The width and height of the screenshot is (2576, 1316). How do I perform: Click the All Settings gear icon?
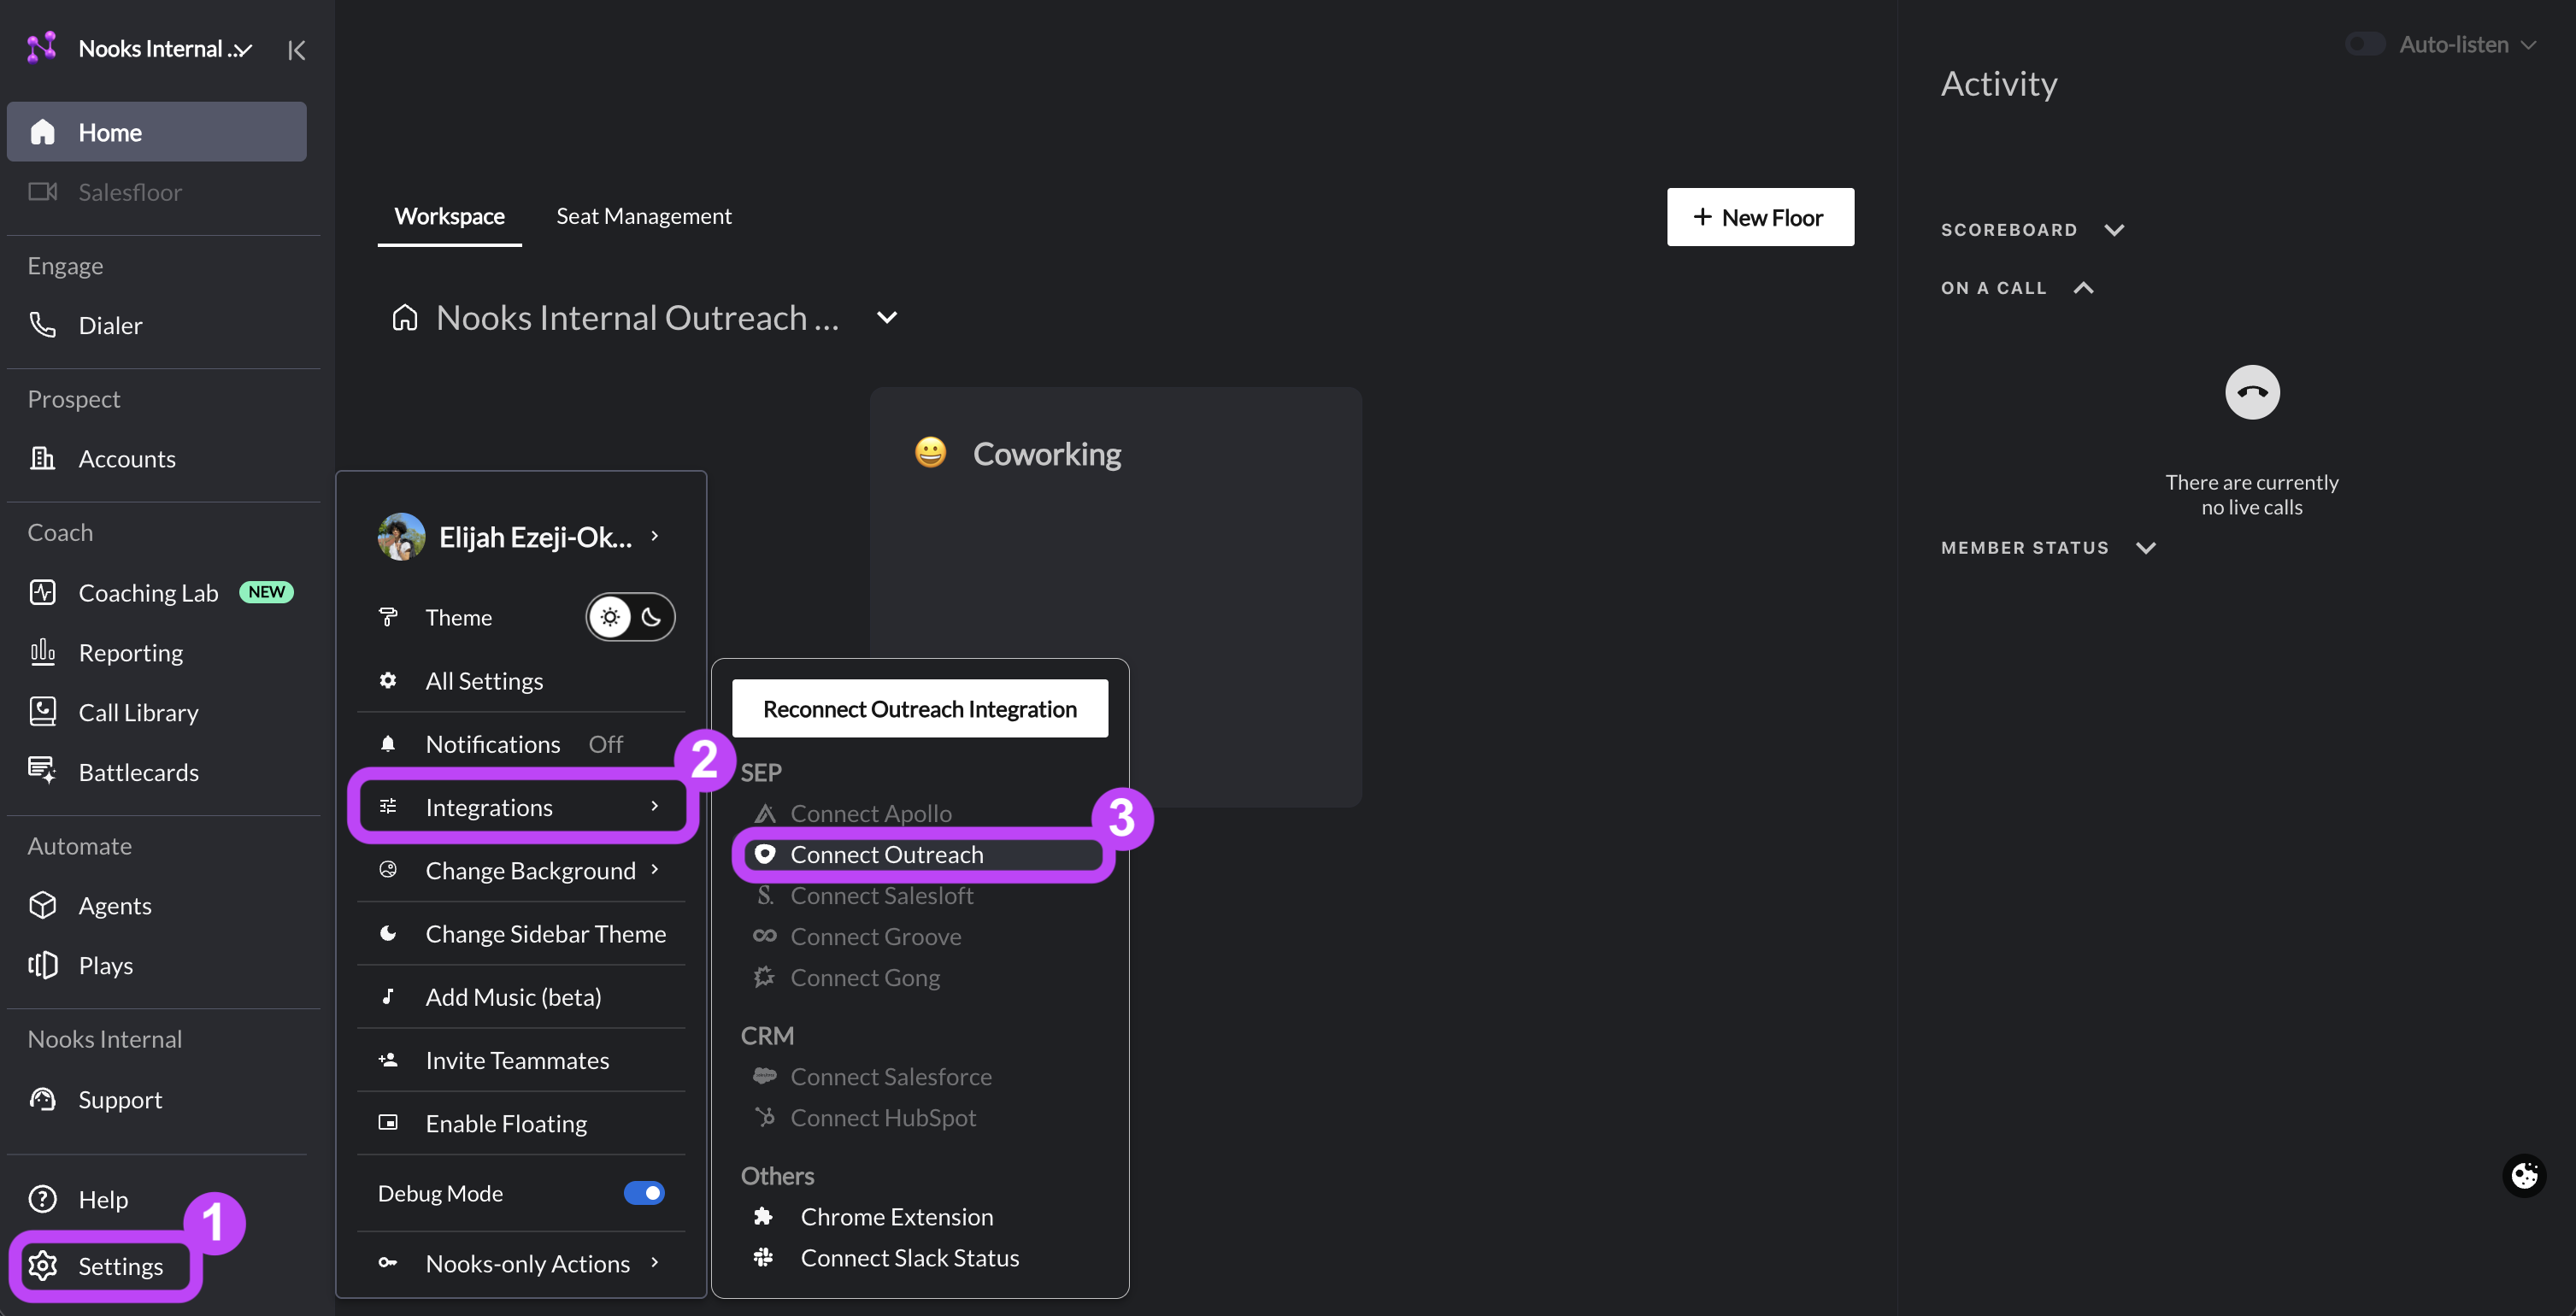point(388,680)
